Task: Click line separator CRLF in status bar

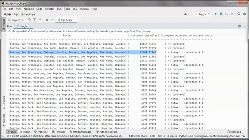Action: (153, 136)
